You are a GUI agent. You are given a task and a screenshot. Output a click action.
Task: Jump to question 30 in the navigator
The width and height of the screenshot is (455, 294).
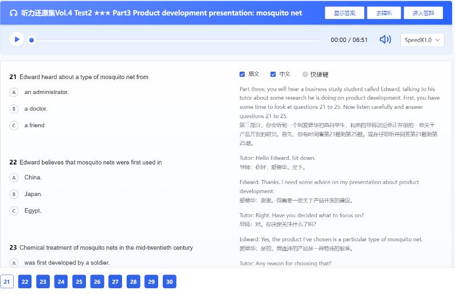[x=170, y=281]
